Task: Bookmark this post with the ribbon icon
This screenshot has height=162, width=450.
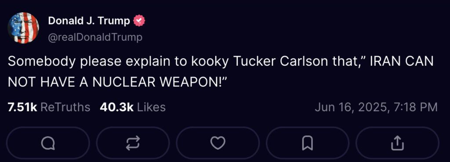Action: click(x=307, y=143)
